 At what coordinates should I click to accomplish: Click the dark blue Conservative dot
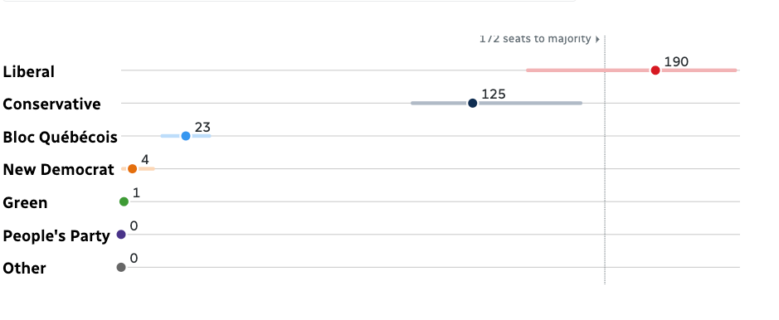(473, 103)
